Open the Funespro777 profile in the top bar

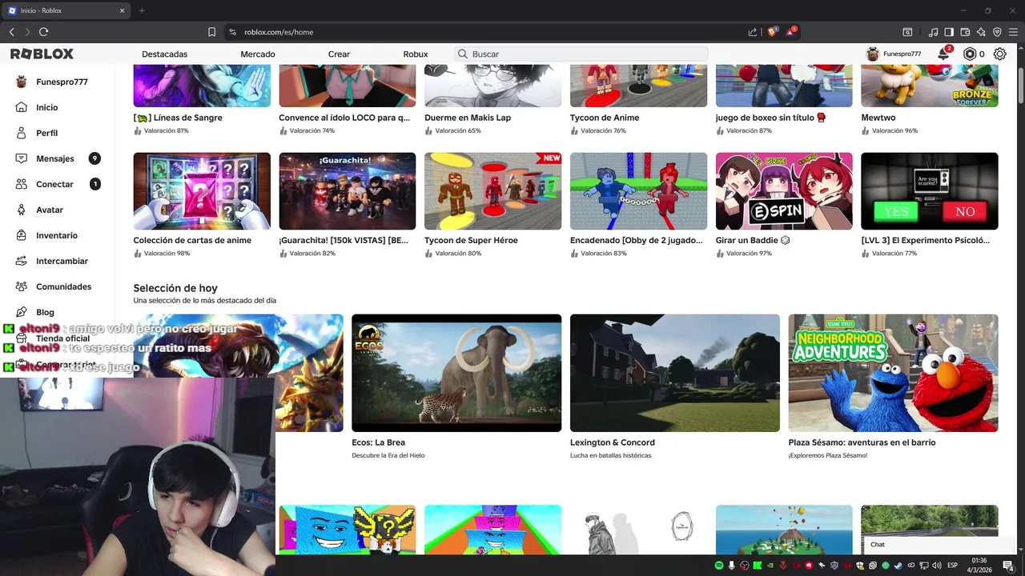[x=894, y=54]
